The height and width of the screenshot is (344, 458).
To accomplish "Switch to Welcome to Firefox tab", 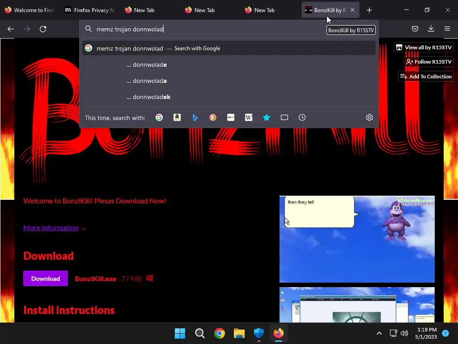I will [x=30, y=10].
